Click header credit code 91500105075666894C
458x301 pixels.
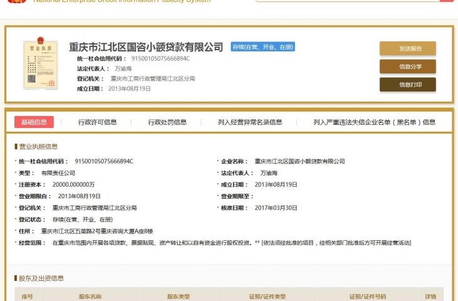pyautogui.click(x=161, y=59)
